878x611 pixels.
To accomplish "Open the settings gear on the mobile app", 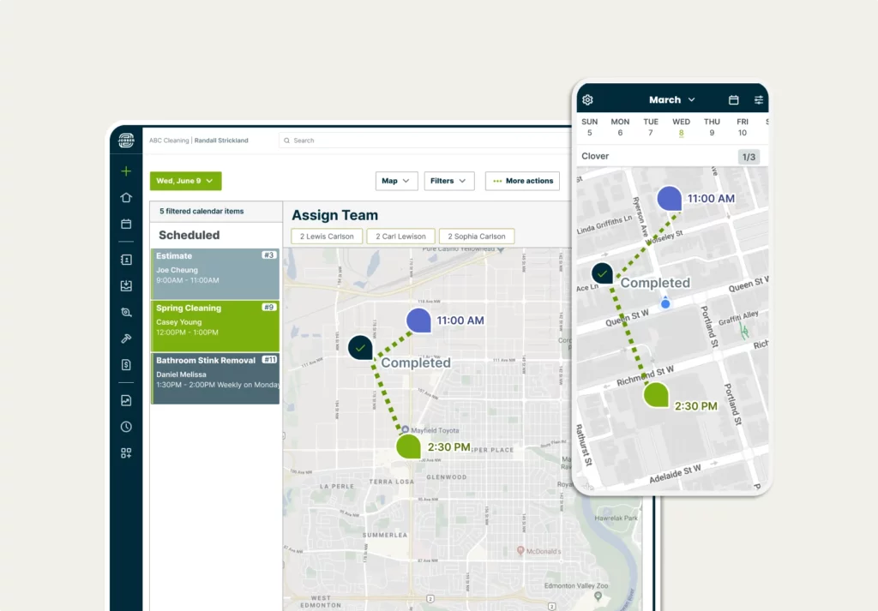I will pos(587,99).
